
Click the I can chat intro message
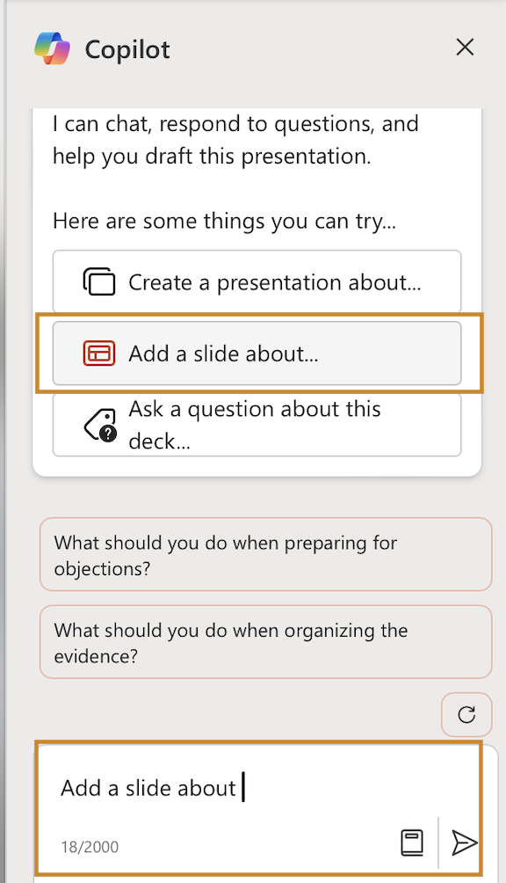tap(235, 140)
